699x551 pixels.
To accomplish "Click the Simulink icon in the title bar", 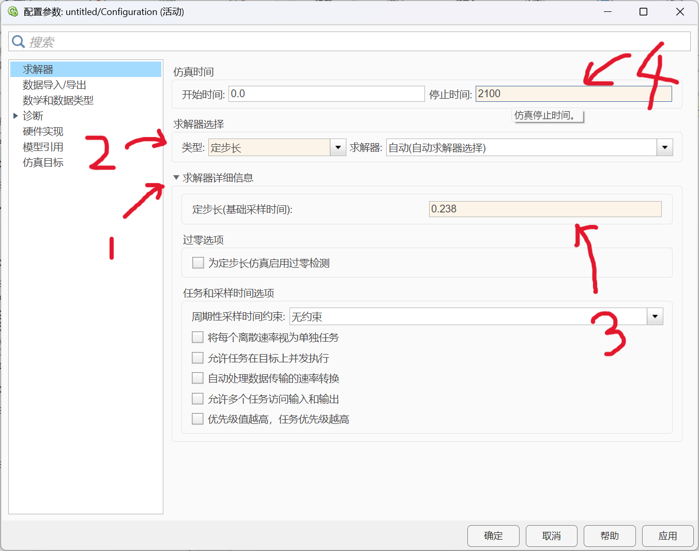I will point(12,11).
